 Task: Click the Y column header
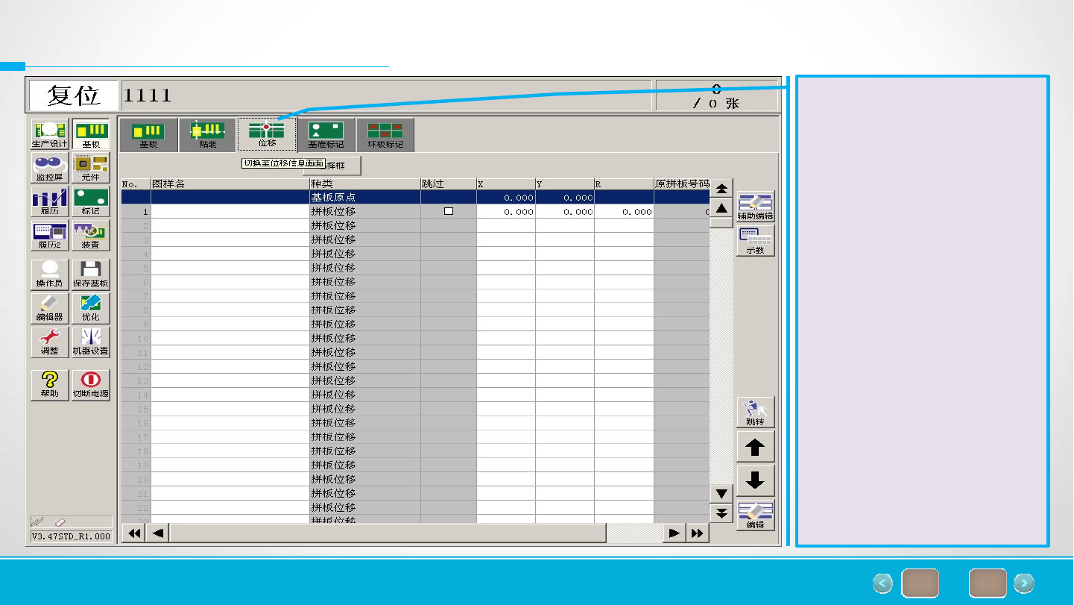point(565,184)
